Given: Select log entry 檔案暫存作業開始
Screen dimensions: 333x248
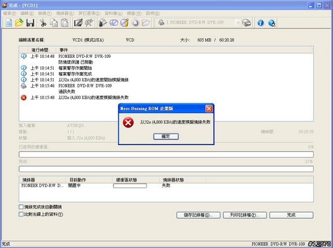Looking at the screenshot, I should click(75, 68).
